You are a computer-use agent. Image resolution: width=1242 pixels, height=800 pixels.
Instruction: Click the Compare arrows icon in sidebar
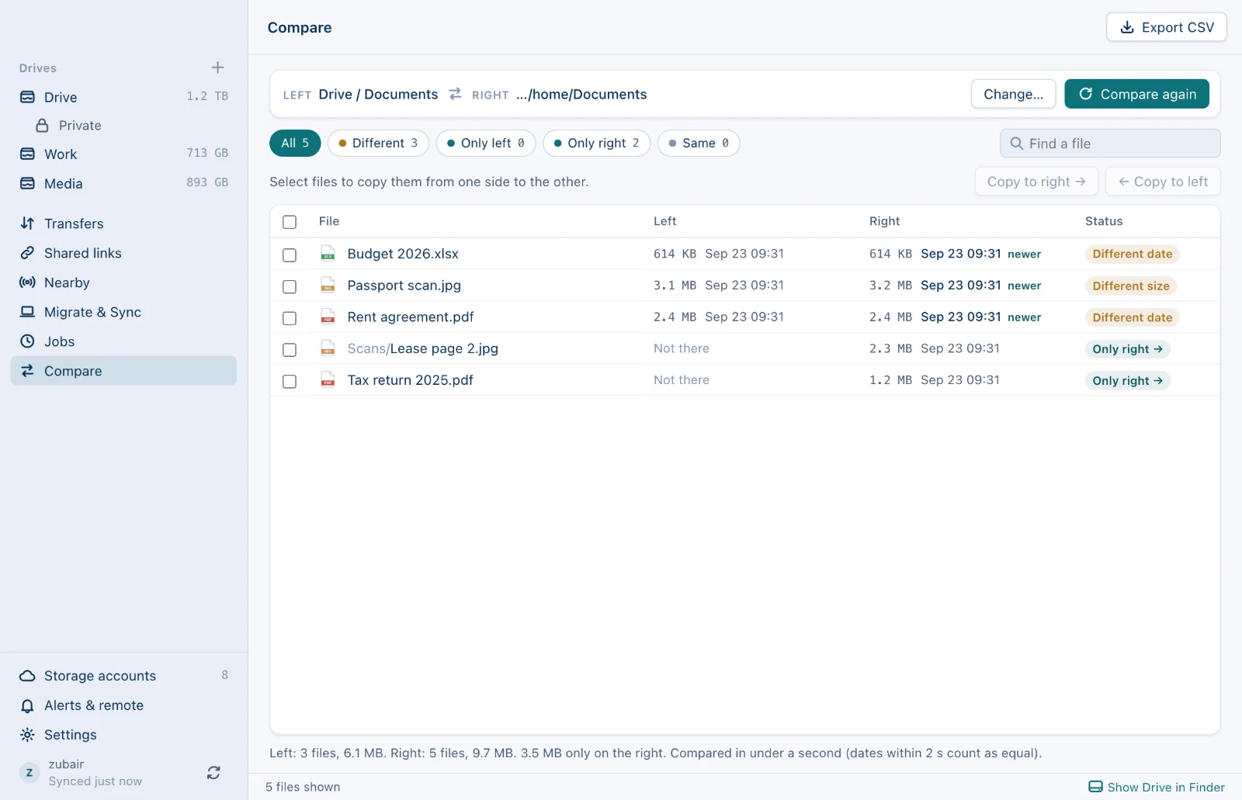[x=27, y=371]
